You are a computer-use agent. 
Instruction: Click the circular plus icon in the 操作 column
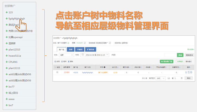191,72
